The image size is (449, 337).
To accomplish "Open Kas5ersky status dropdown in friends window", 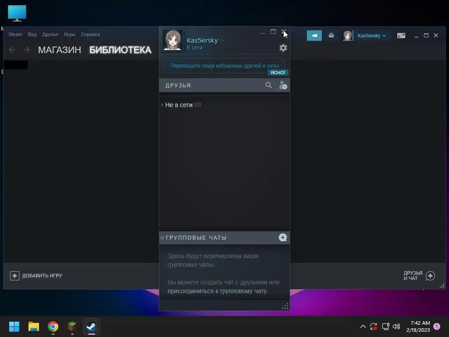I will (x=222, y=40).
